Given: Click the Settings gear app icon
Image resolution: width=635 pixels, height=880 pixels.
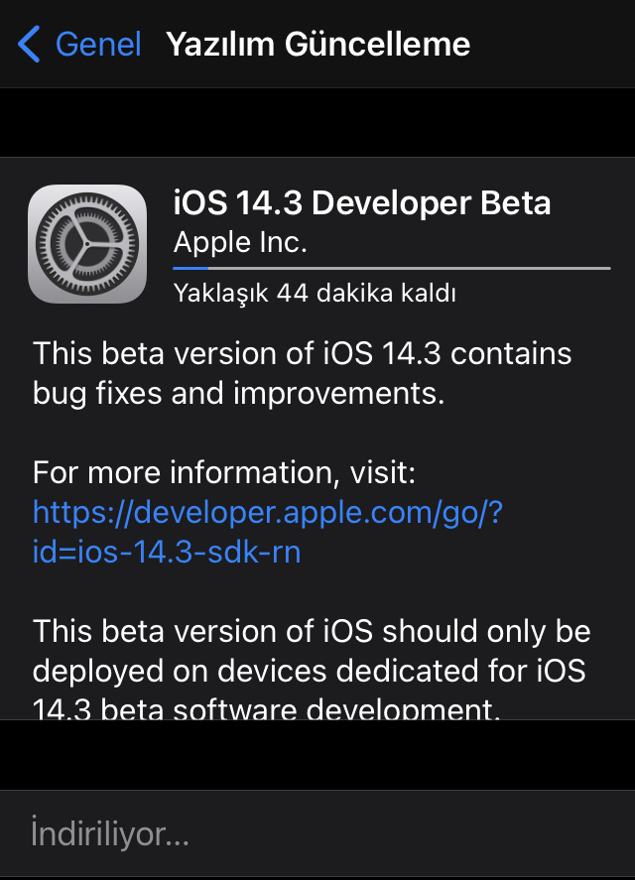Looking at the screenshot, I should pyautogui.click(x=87, y=244).
